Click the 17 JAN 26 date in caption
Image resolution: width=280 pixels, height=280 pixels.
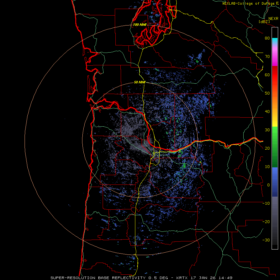point(203,278)
